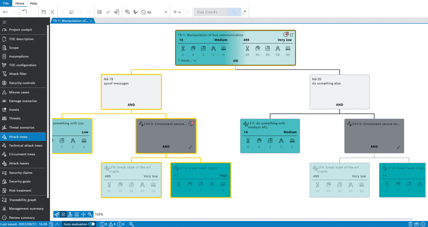428x227 pixels.
Task: Collapse the Ctrl-2 node under Nd-20
Action: pyautogui.click(x=399, y=148)
